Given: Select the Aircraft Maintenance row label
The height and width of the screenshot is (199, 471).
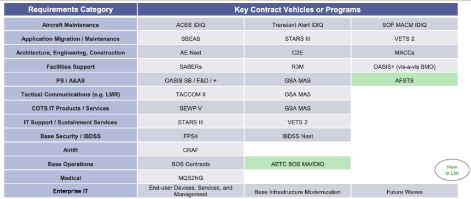Looking at the screenshot, I should [71, 25].
